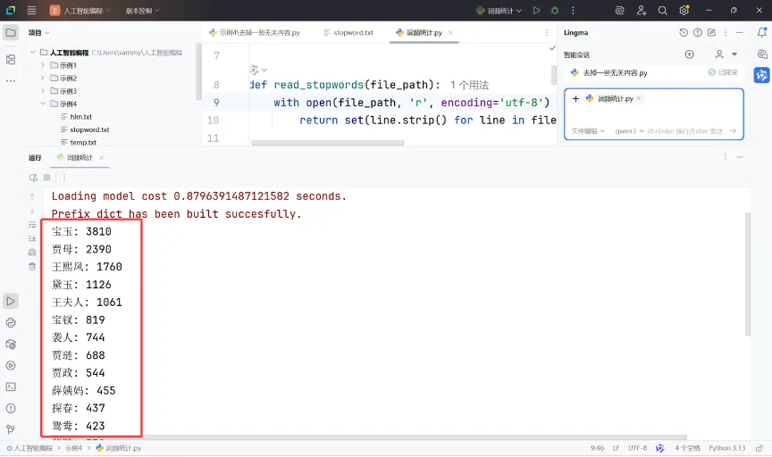
Task: Click the 示例4 breadcrumb in status bar
Action: click(74, 448)
